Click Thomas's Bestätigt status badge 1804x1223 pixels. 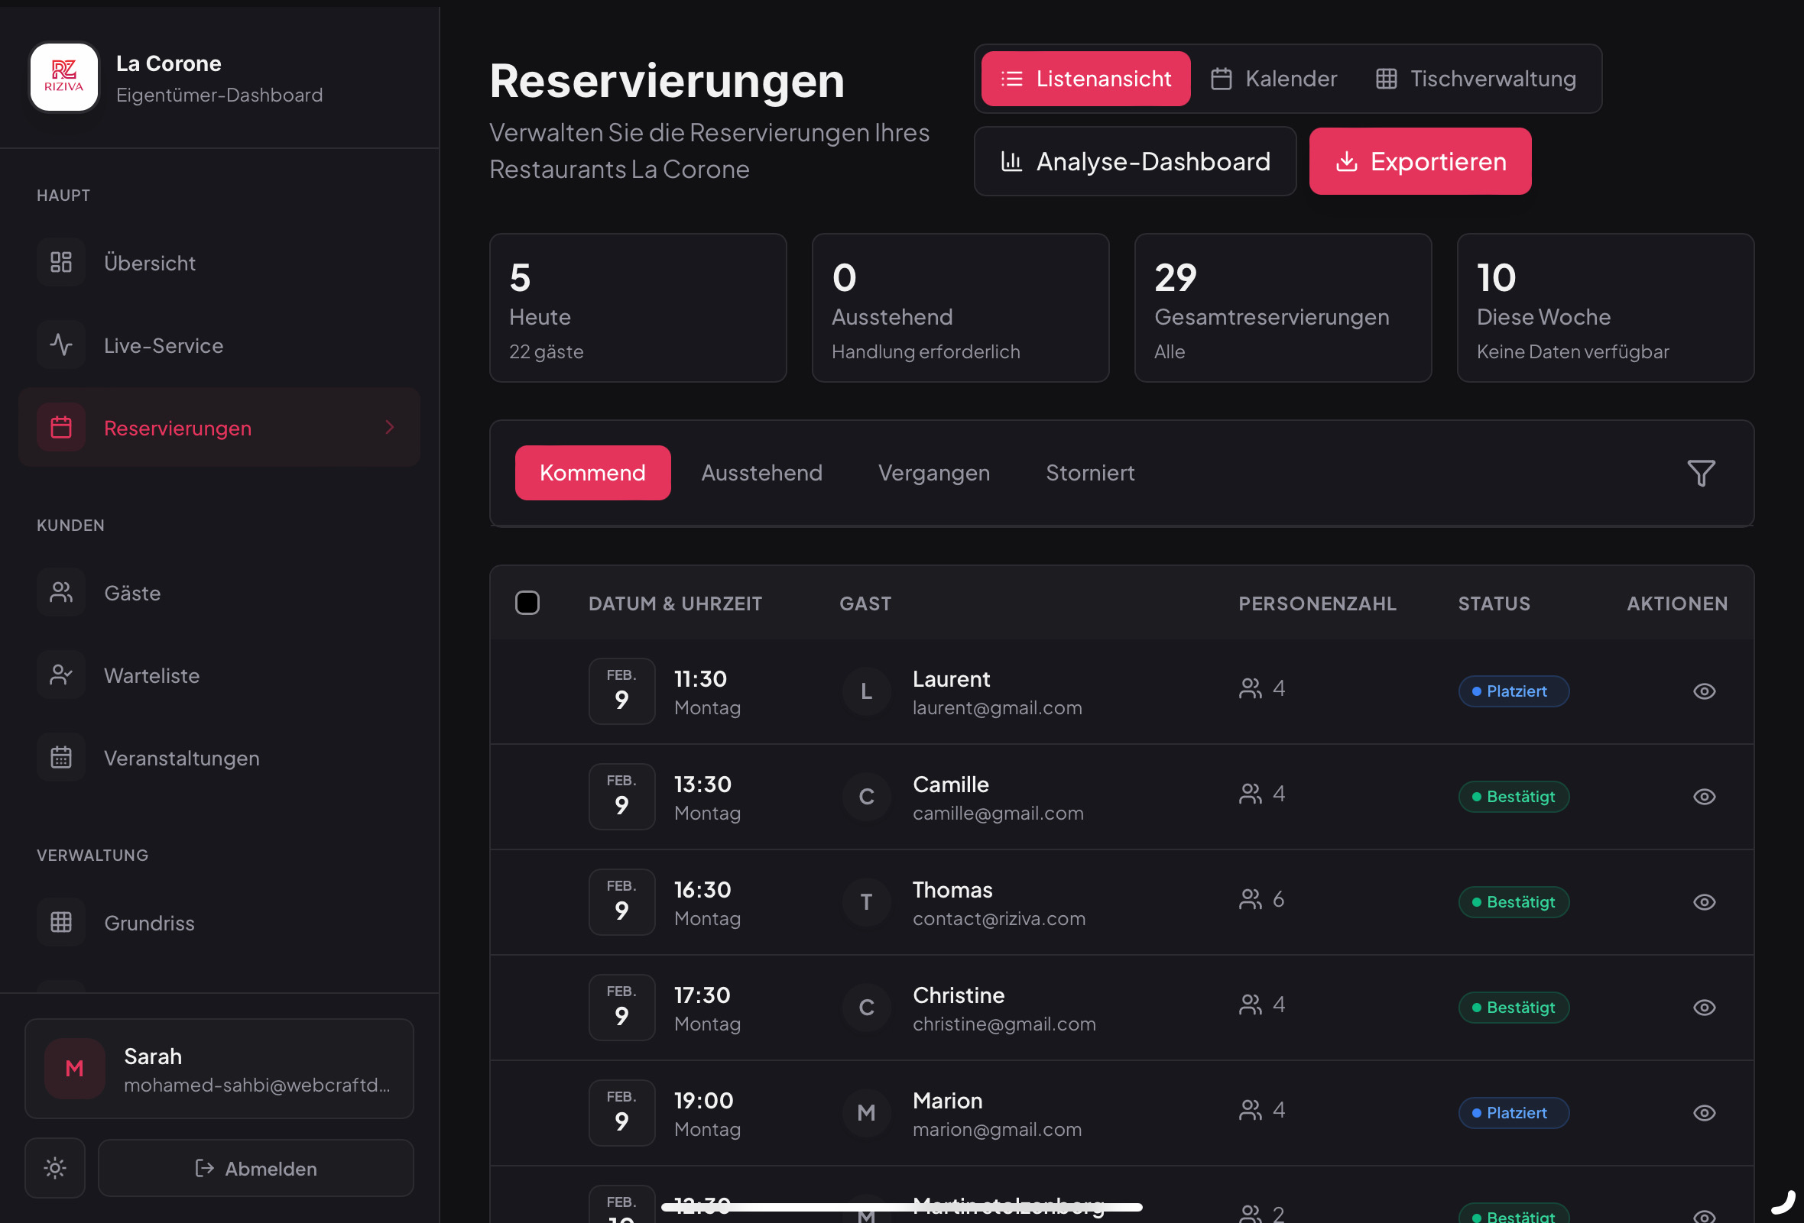click(x=1514, y=902)
